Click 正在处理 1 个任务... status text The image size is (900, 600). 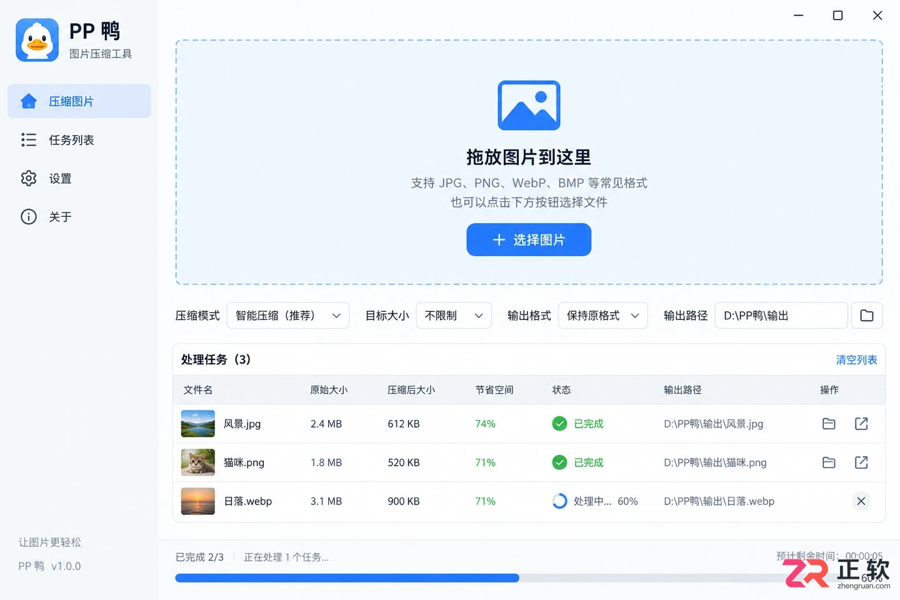(x=286, y=557)
